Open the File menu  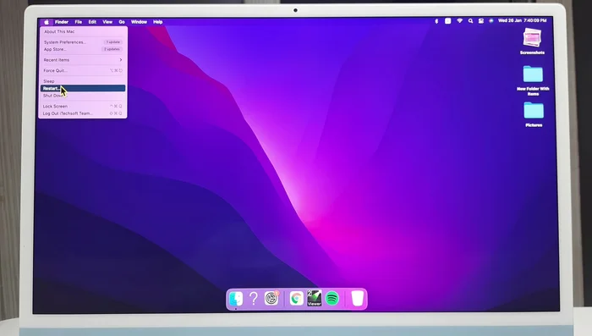(x=78, y=22)
